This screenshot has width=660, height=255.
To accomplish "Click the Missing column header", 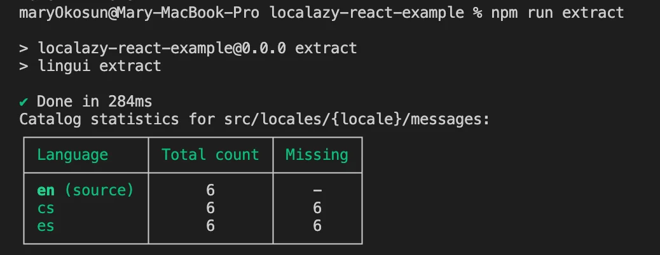I will [317, 155].
